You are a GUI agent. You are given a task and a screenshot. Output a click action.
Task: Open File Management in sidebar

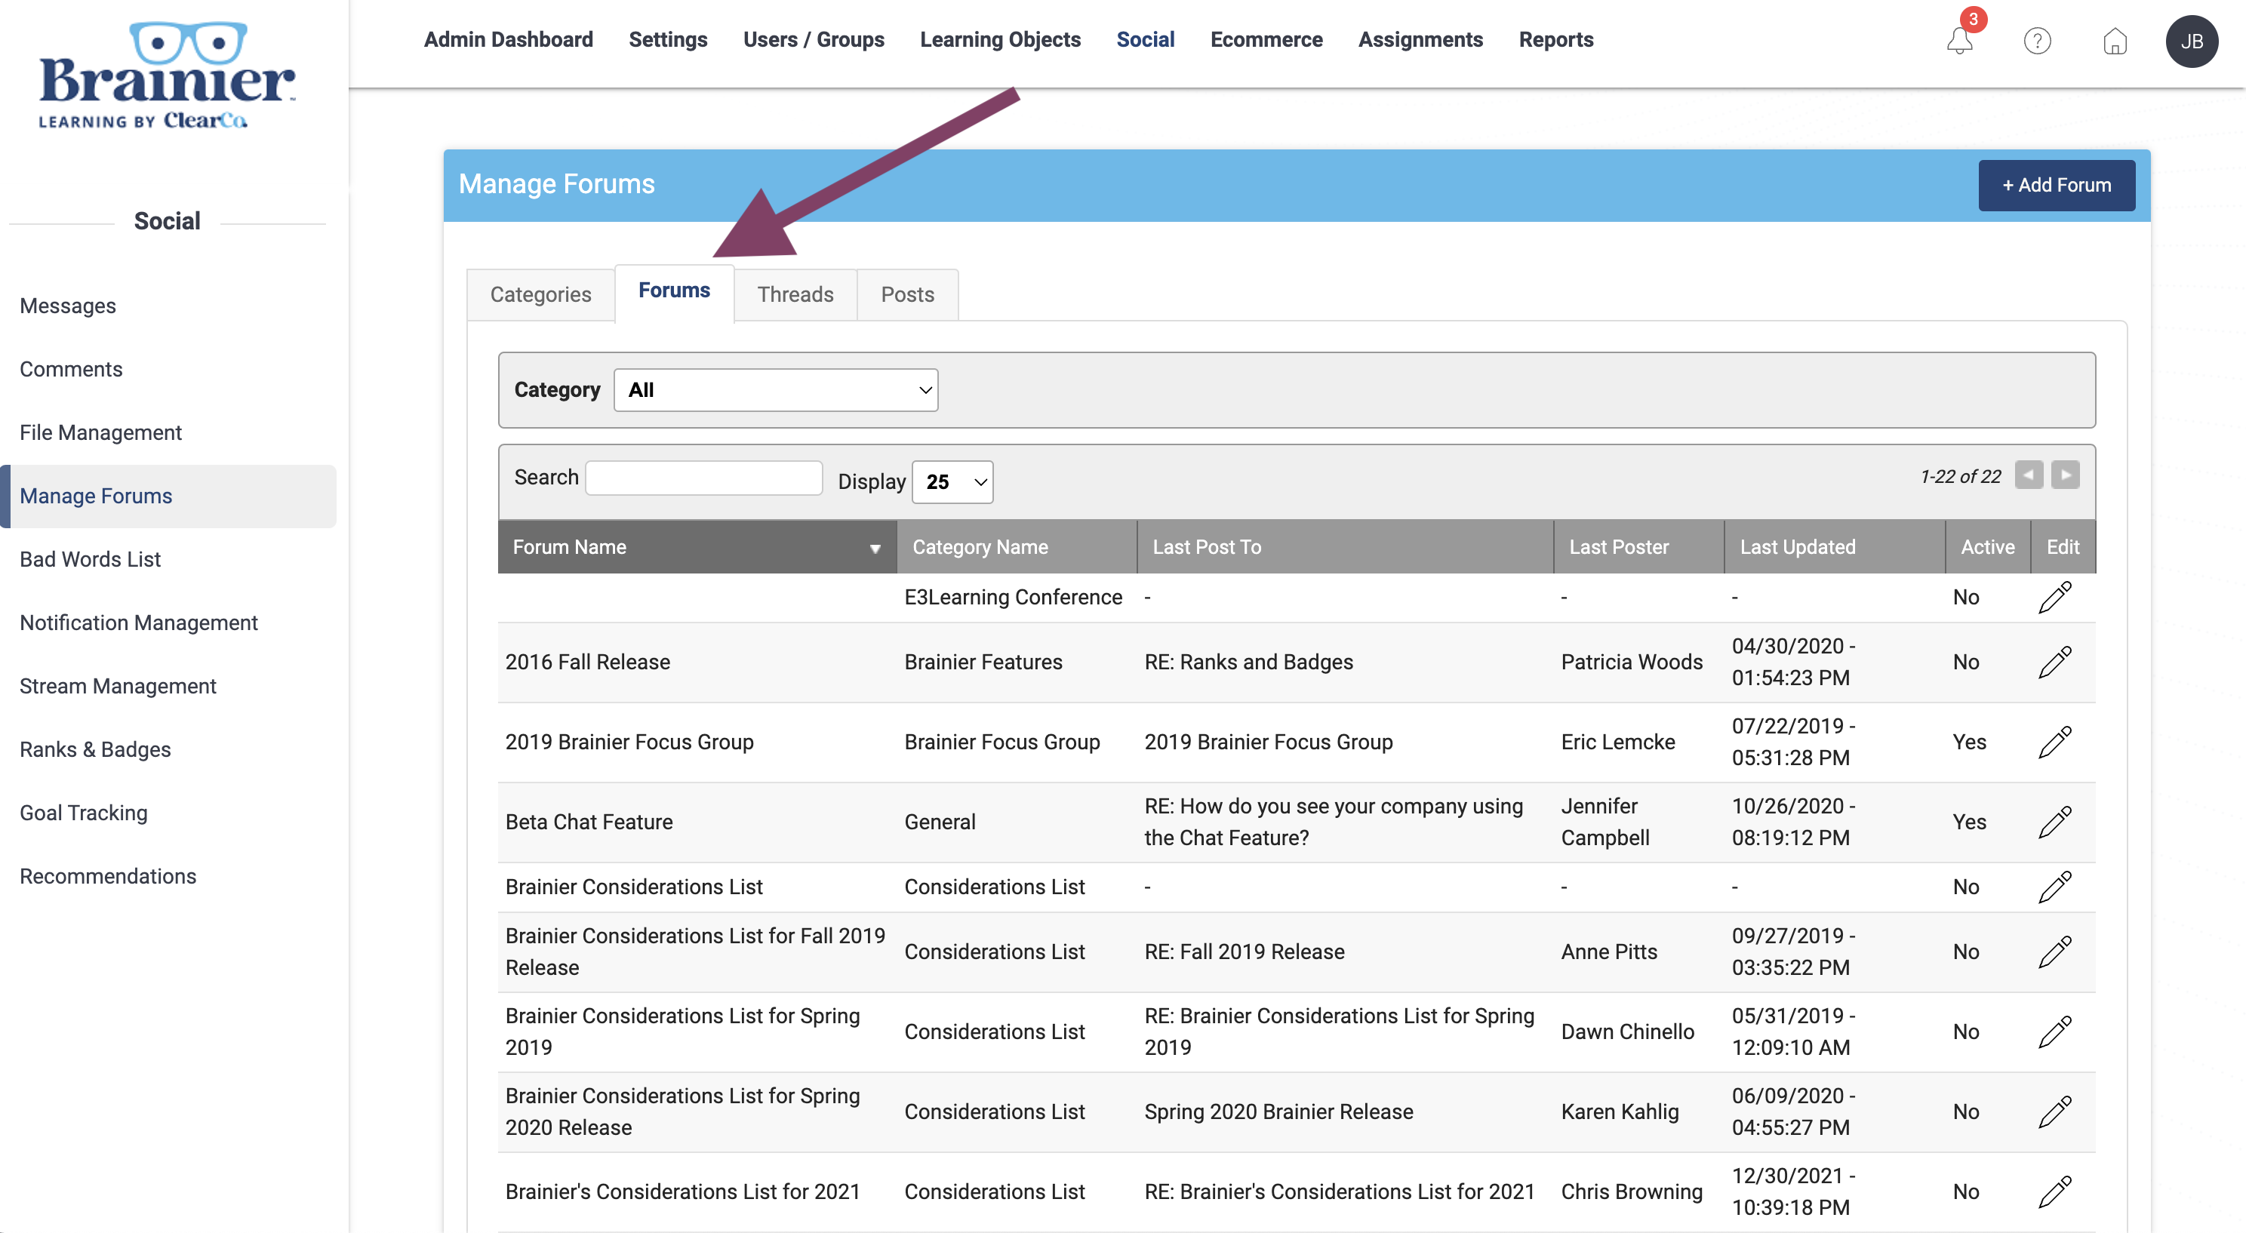click(101, 432)
